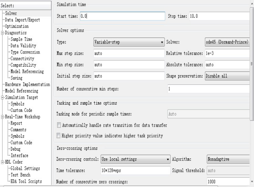Image resolution: width=254 pixels, height=187 pixels.
Task: Select Data Import/Export in the tree
Action: point(22,20)
